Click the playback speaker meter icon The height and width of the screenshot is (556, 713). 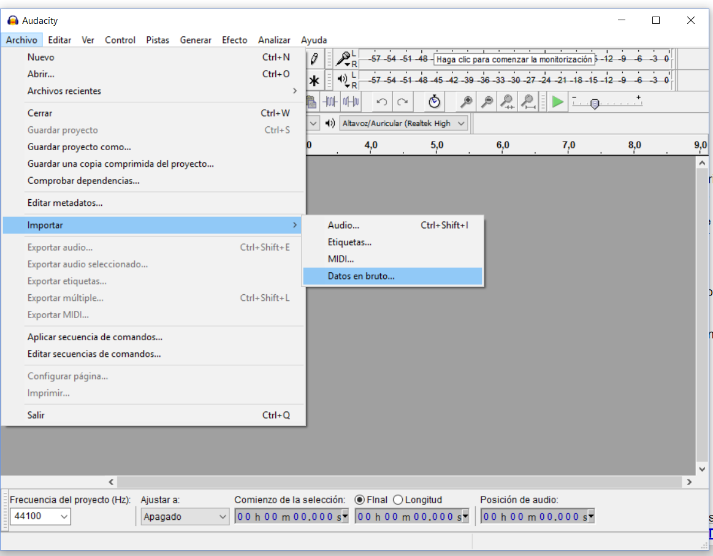pyautogui.click(x=343, y=80)
